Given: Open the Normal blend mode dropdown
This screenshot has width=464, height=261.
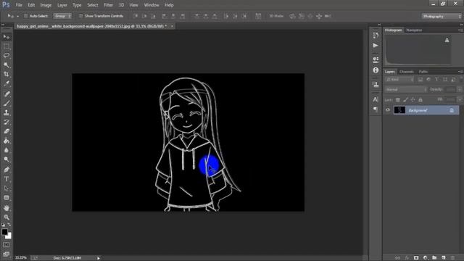Looking at the screenshot, I should click(406, 89).
